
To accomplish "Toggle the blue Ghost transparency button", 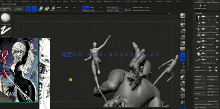I will 183,107.
